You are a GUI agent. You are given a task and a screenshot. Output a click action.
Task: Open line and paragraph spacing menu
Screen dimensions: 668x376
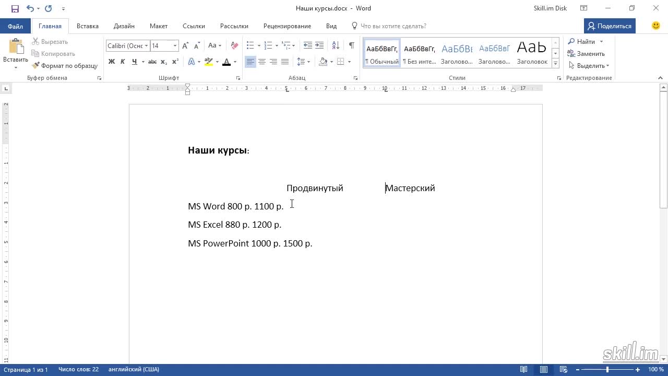tap(301, 62)
